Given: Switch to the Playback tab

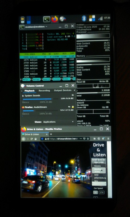Looking at the screenshot, I should click(x=30, y=91).
